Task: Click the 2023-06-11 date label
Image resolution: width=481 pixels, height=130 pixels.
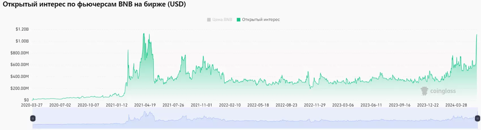Action: pyautogui.click(x=371, y=105)
